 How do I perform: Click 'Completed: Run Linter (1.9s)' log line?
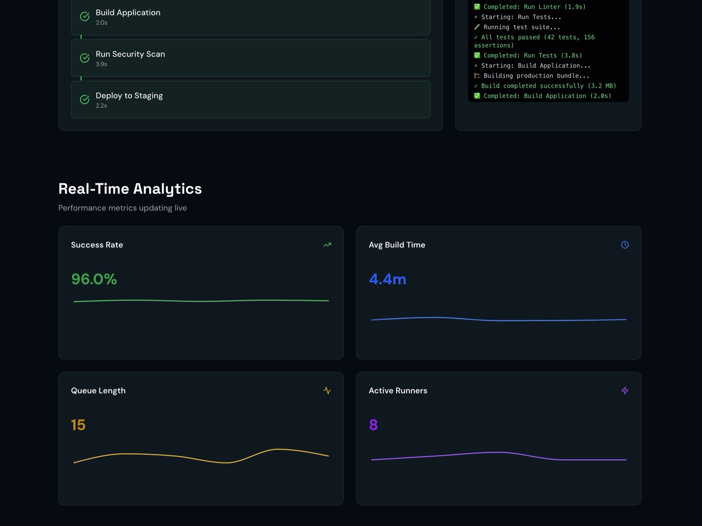[x=530, y=7]
